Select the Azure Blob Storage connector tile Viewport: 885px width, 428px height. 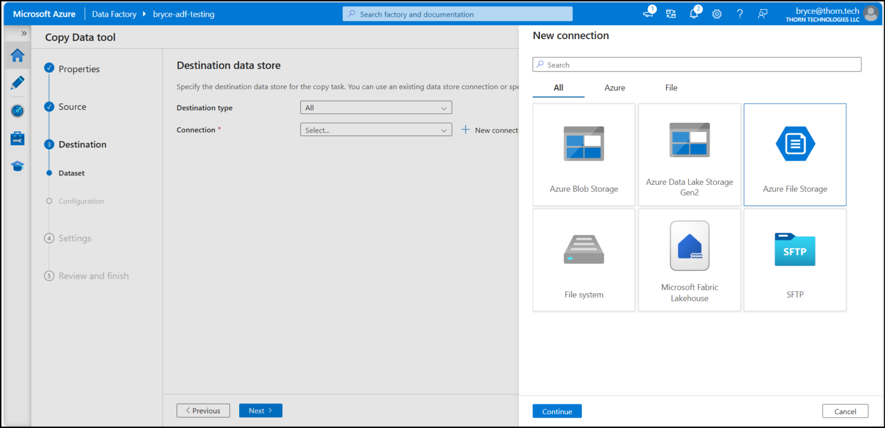584,154
